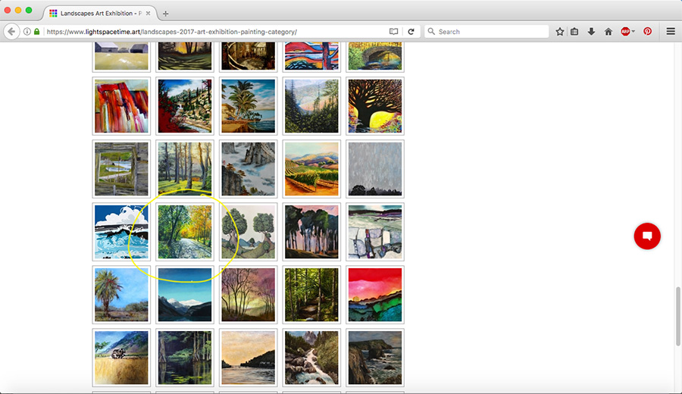Select the Landscapes Art Exhibition tab
The image size is (682, 394).
point(99,14)
